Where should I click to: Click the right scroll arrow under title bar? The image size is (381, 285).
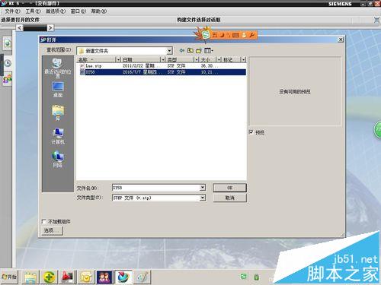click(50, 27)
